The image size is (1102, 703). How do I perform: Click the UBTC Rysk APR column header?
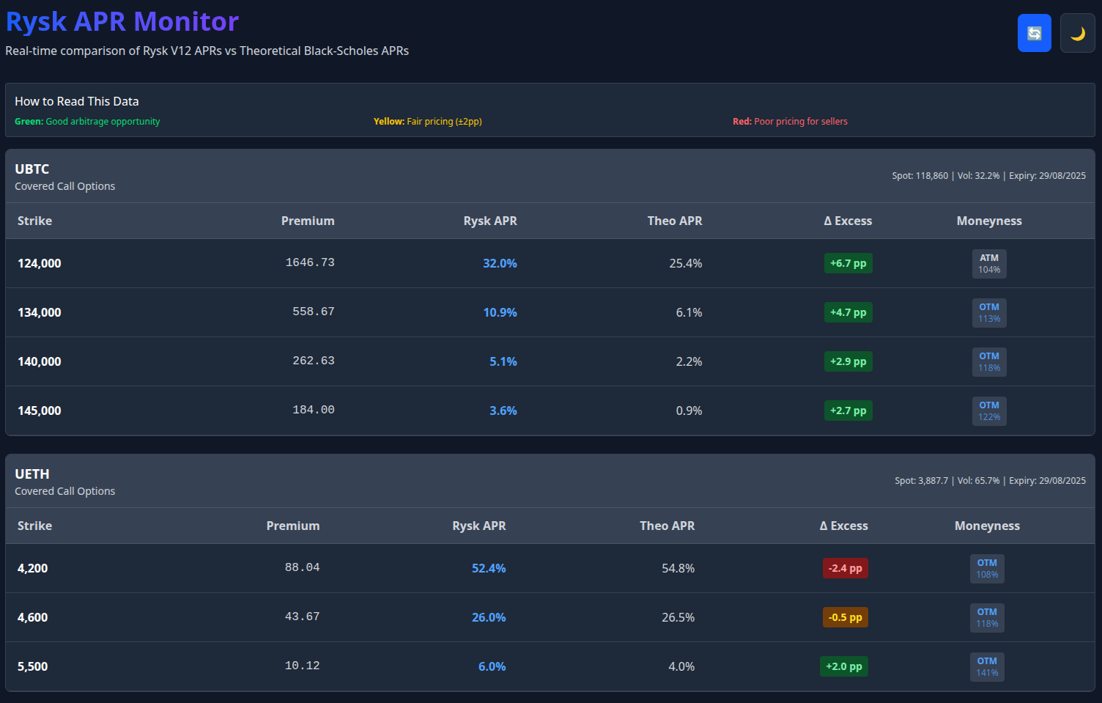pos(490,221)
